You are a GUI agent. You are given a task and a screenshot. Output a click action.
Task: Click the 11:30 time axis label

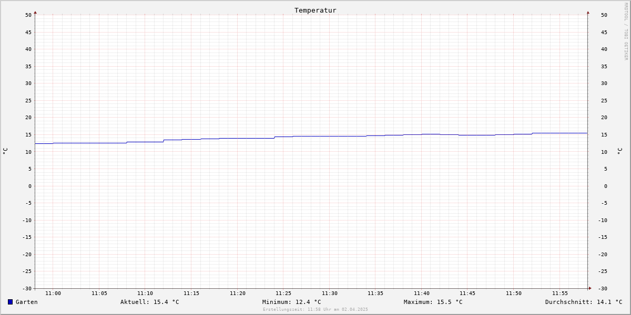[x=330, y=293]
